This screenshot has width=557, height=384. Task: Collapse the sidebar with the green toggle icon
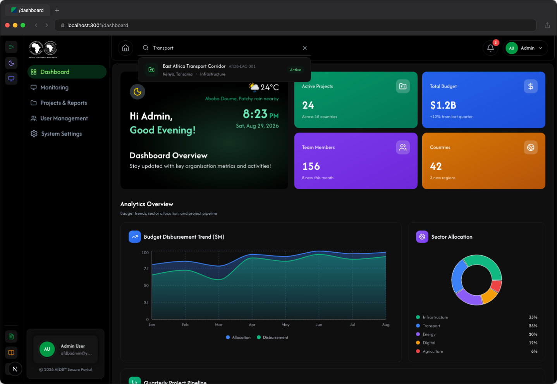tap(11, 47)
